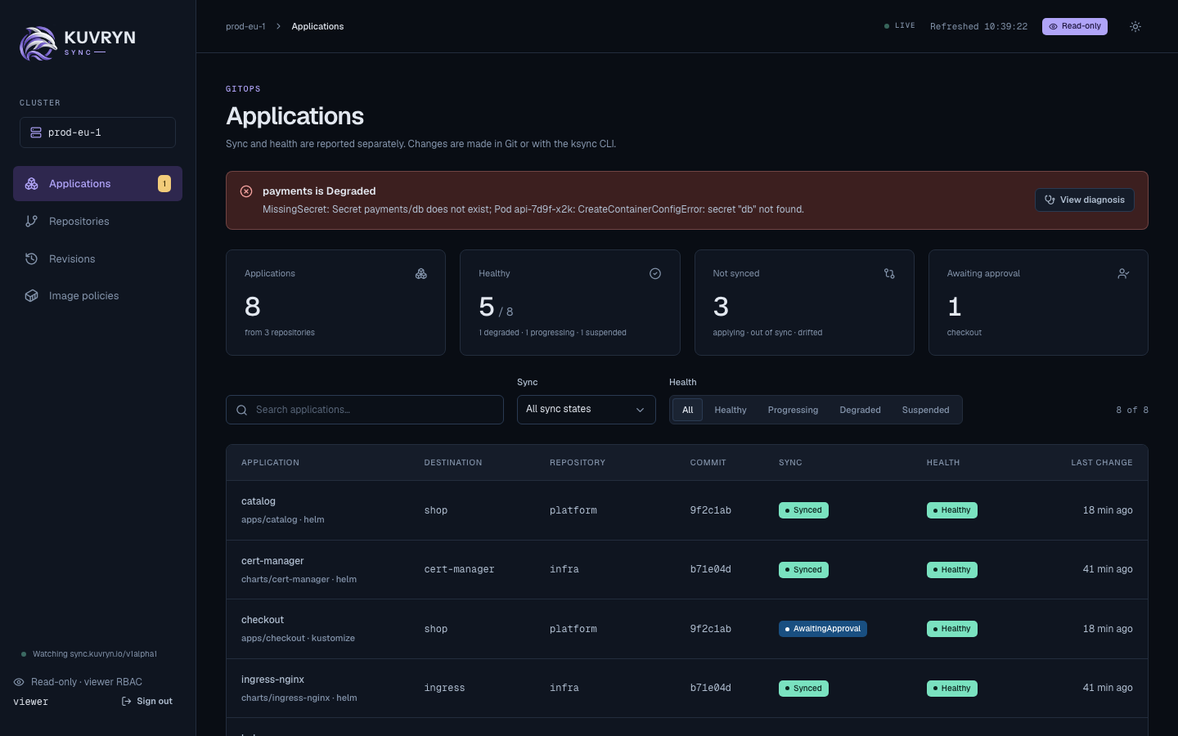Click the eye icon beside Read-only viewer RBAC

pyautogui.click(x=19, y=682)
